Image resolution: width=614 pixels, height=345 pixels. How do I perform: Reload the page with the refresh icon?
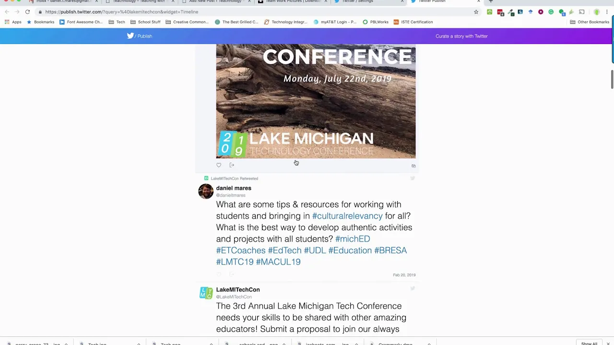(x=27, y=12)
